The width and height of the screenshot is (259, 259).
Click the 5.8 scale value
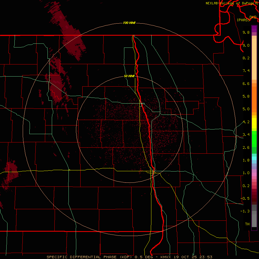click(246, 96)
